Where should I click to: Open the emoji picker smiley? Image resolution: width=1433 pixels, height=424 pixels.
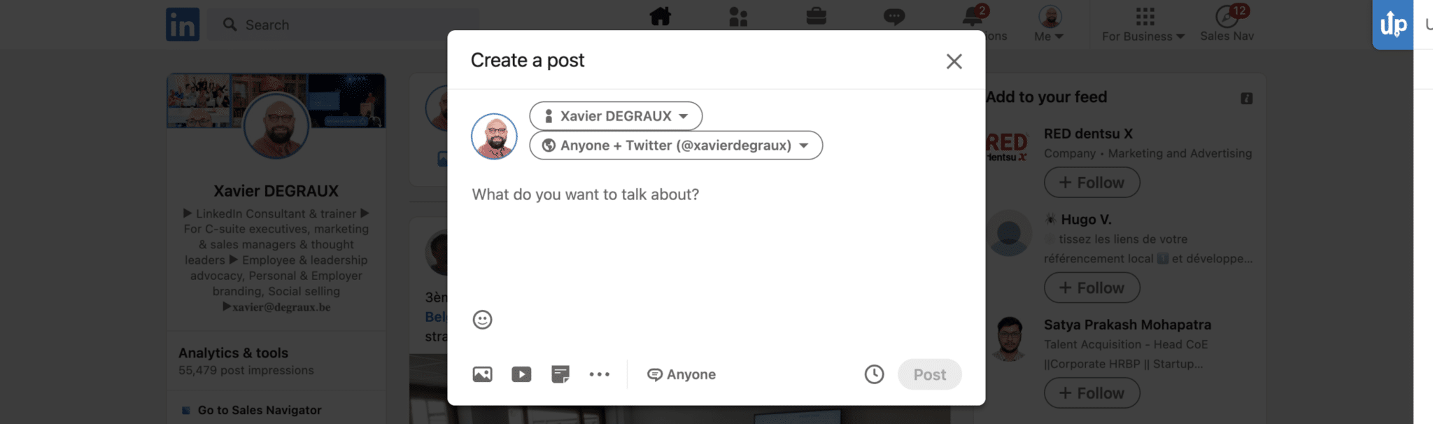click(482, 320)
